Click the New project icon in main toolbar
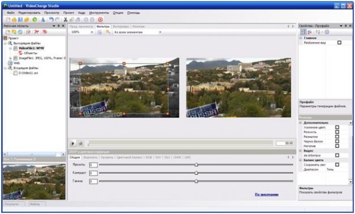The width and height of the screenshot is (355, 214). pyautogui.click(x=8, y=19)
